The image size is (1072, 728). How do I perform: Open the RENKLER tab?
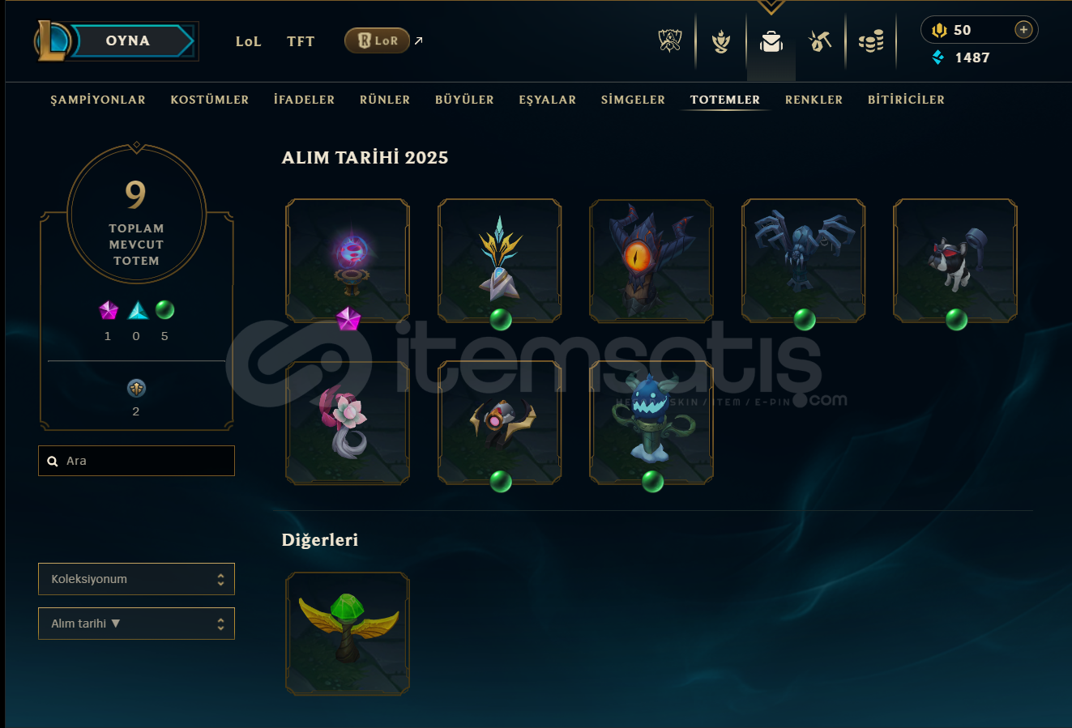click(x=814, y=100)
